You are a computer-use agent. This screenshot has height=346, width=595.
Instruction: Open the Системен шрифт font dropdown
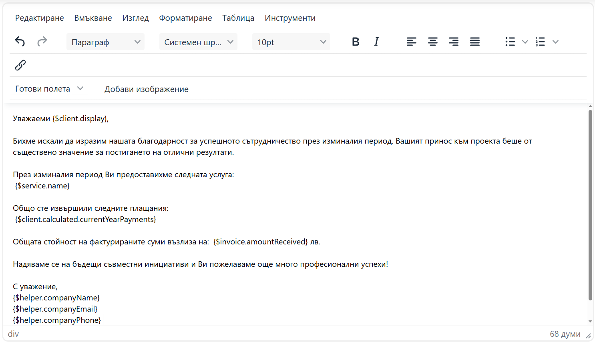(199, 42)
